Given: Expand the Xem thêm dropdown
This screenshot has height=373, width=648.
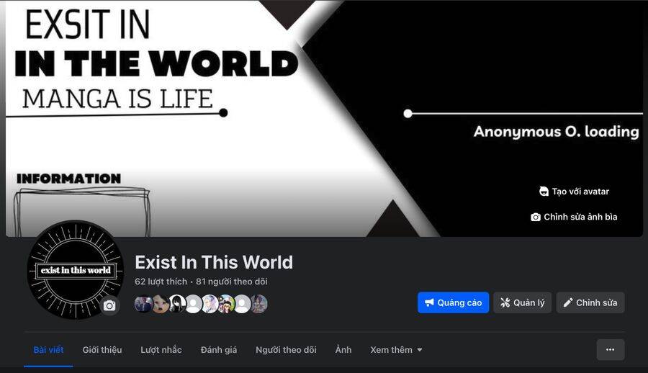Looking at the screenshot, I should [x=396, y=350].
